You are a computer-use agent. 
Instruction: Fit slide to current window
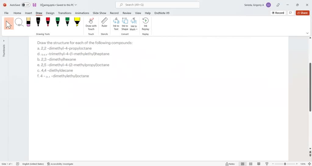(310, 164)
